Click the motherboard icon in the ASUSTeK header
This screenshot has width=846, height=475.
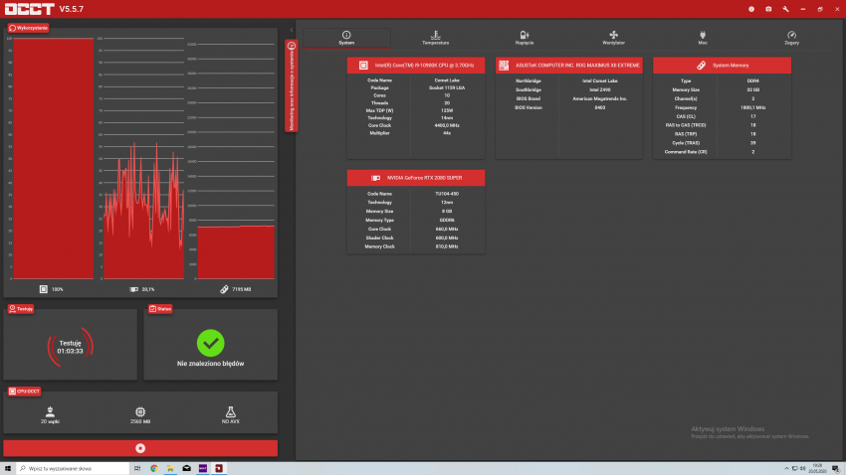click(x=504, y=66)
